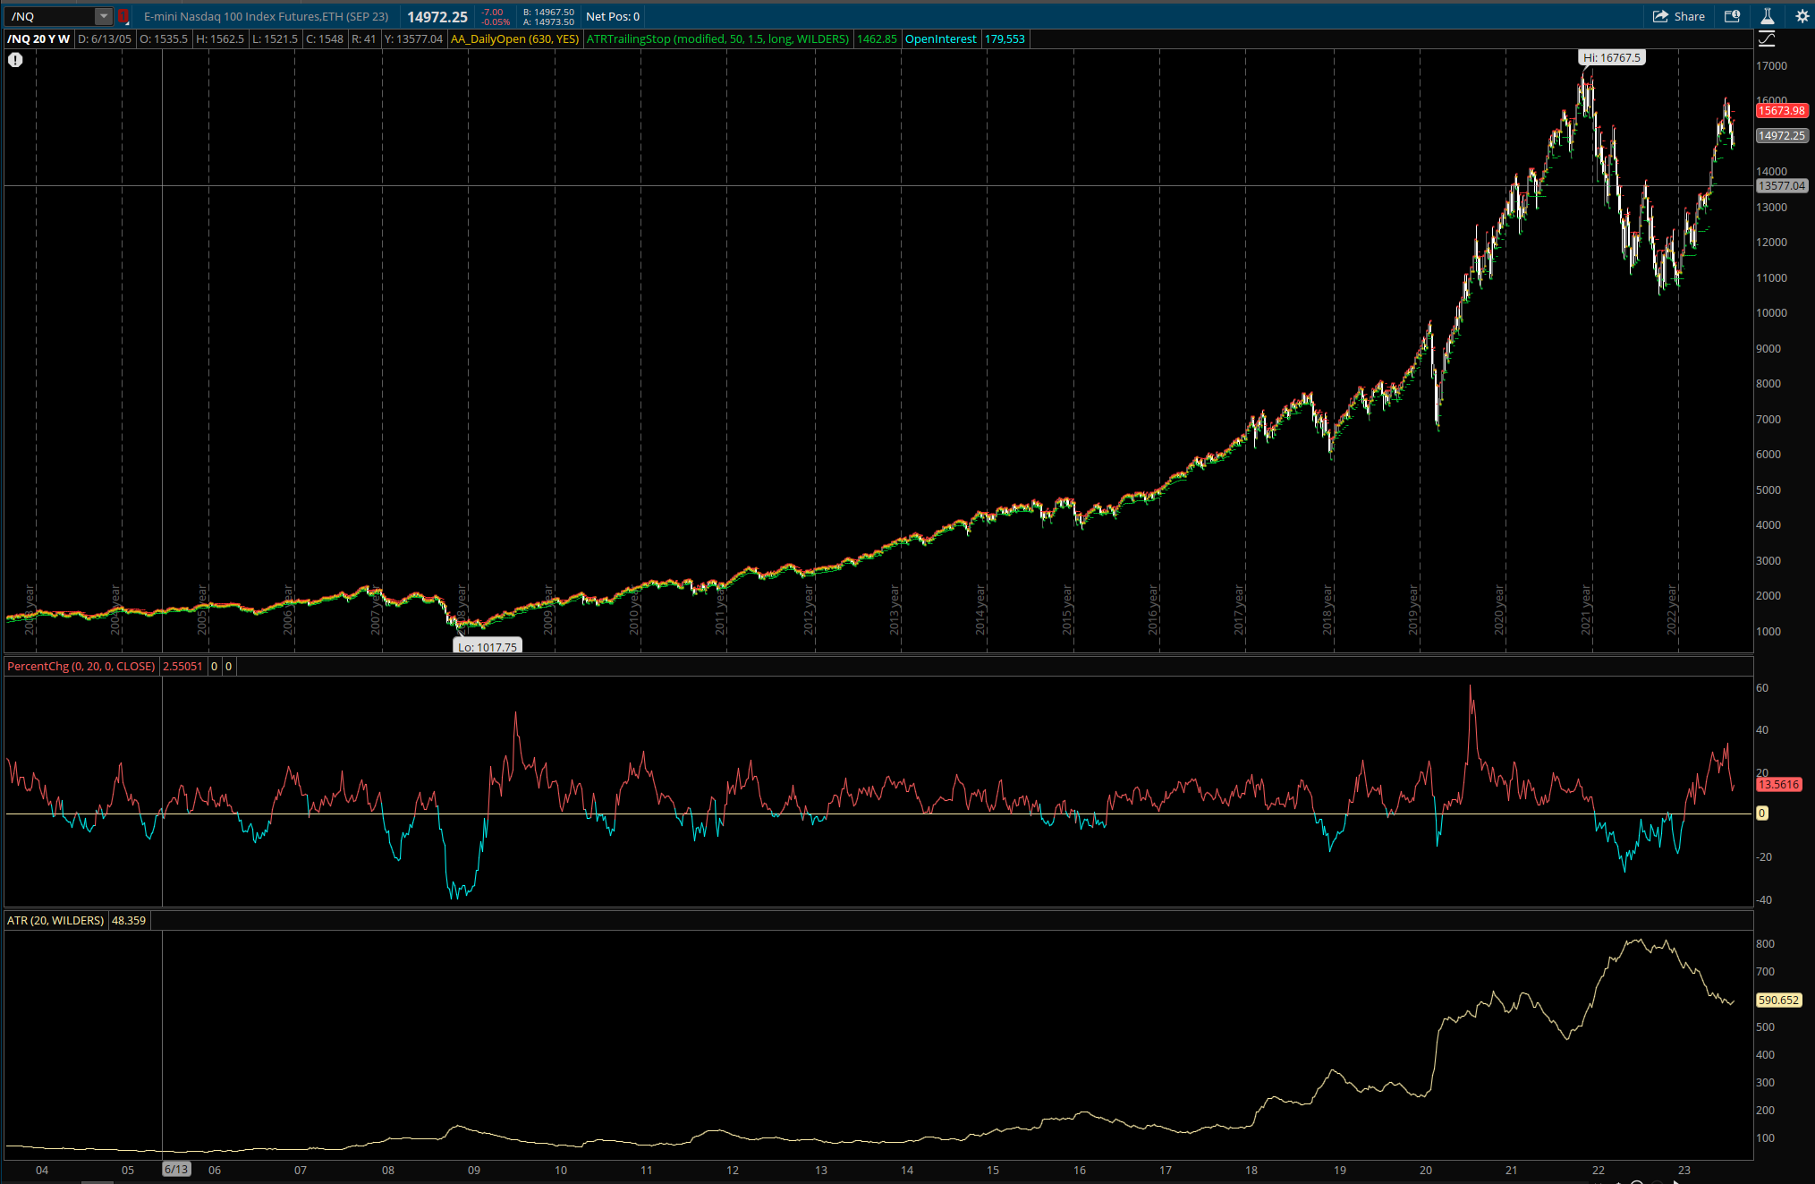Click the Net Pos: 0 label
The height and width of the screenshot is (1184, 1815).
[x=613, y=16]
